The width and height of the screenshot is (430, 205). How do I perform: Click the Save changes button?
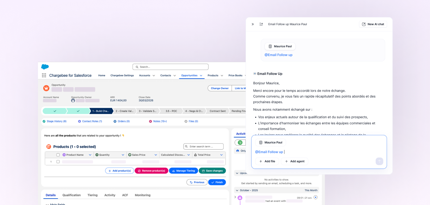click(212, 171)
